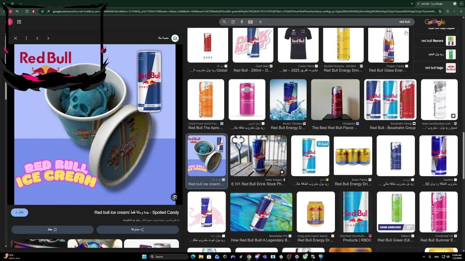Click the Share button in the preview panel
The height and width of the screenshot is (261, 465).
137,229
